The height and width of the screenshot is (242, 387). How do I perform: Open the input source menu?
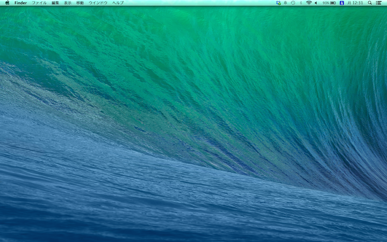coord(342,3)
